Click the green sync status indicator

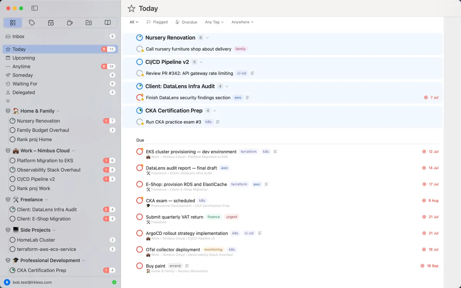pos(114,282)
